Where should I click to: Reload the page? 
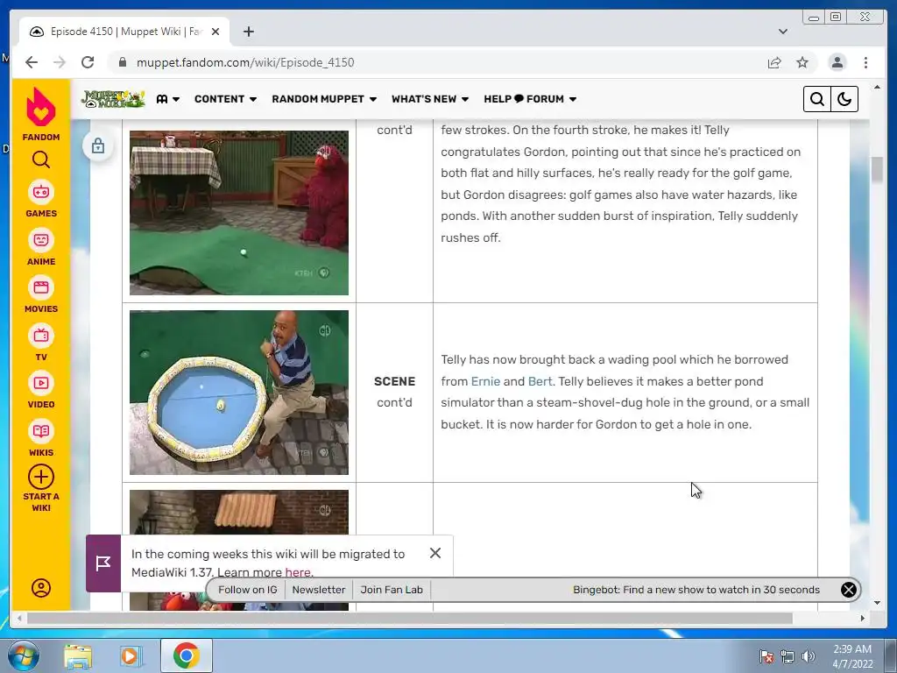(x=88, y=62)
